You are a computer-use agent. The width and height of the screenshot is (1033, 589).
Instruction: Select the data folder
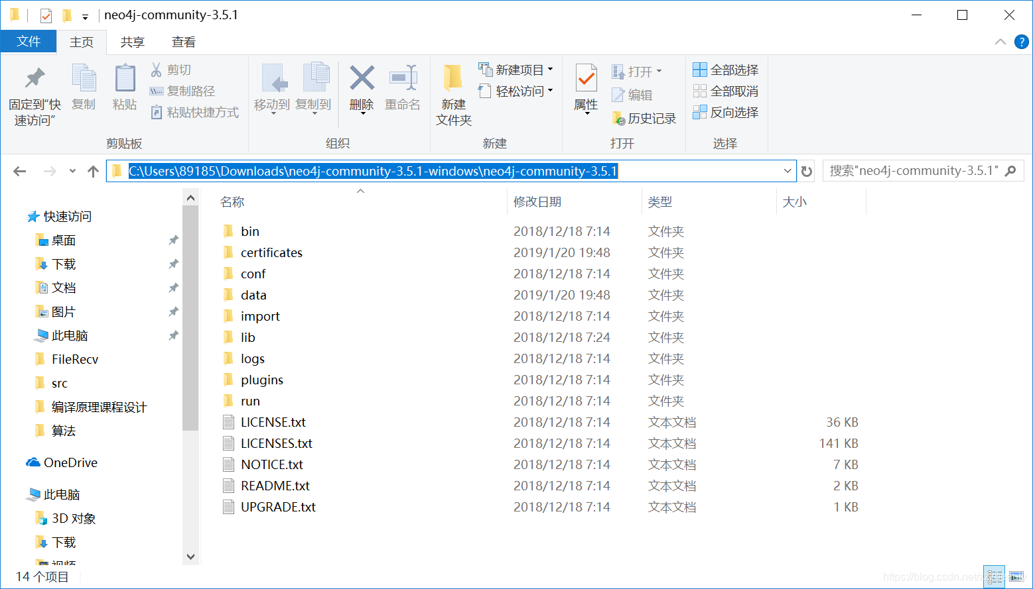coord(253,295)
